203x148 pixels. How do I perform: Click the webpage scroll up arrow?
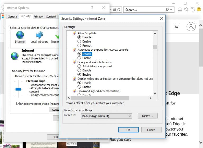tap(201, 25)
